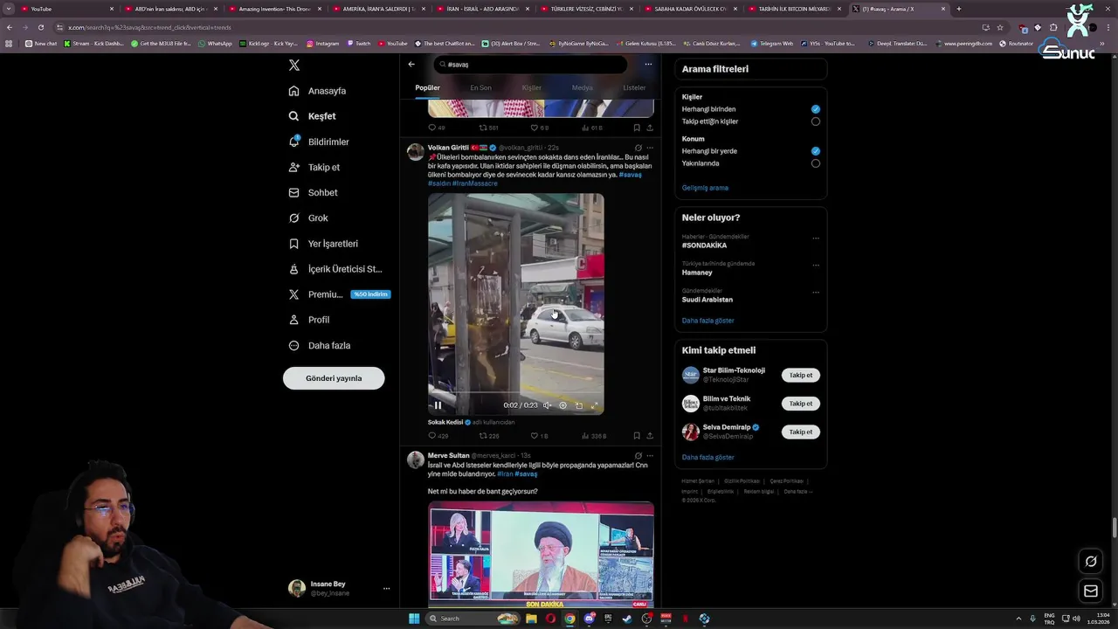
Task: Select Herhangi bir yerde location filter
Action: [x=816, y=151]
